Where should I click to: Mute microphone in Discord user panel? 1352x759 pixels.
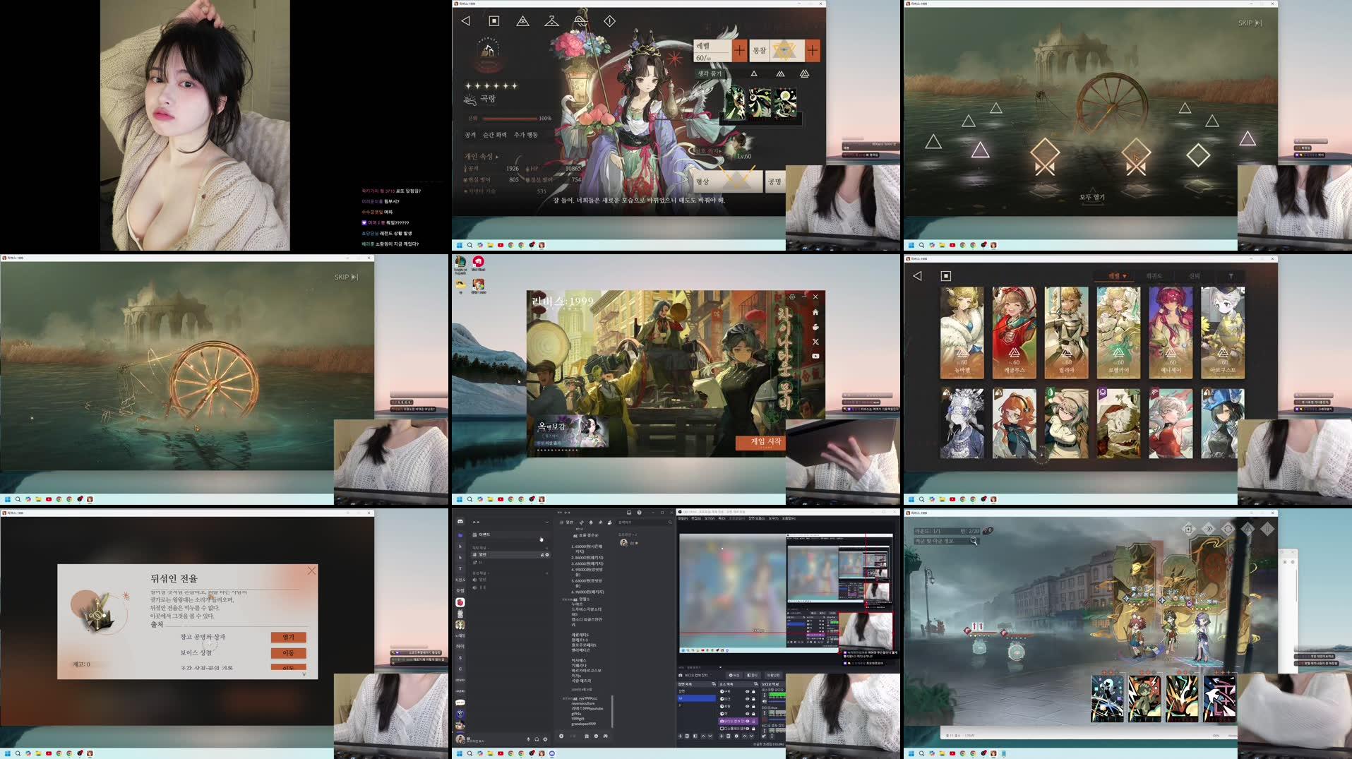528,739
